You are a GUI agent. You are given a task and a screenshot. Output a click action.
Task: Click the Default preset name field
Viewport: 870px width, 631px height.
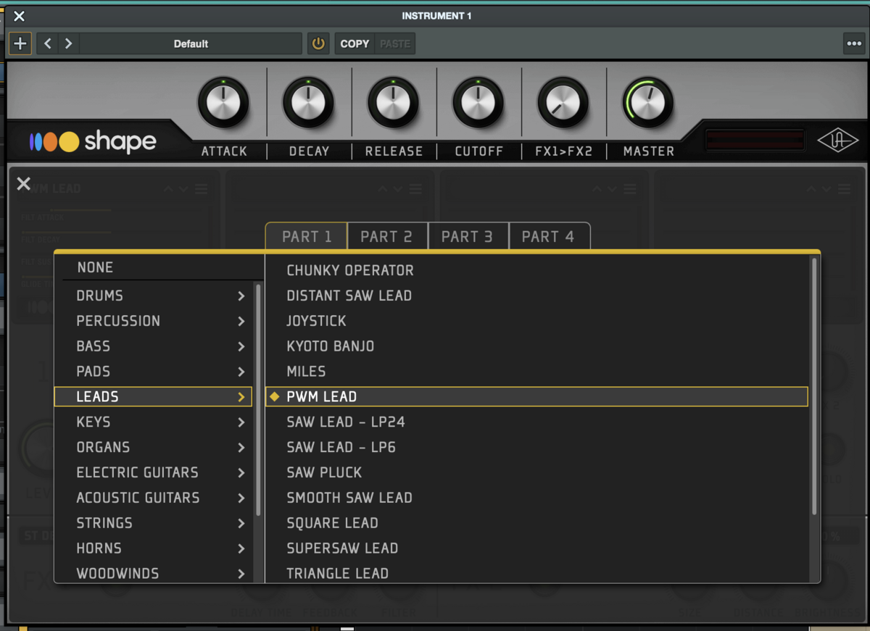tap(191, 43)
